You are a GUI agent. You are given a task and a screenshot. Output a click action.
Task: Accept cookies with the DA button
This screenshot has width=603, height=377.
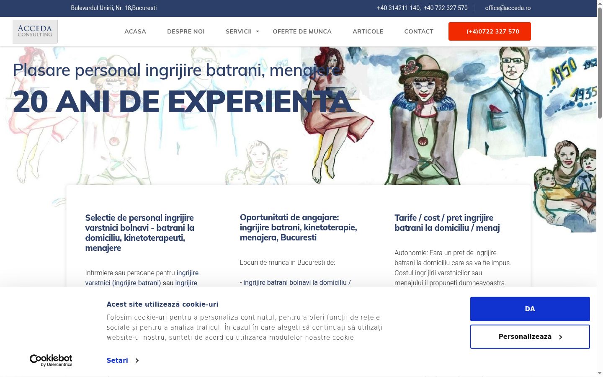click(x=530, y=309)
